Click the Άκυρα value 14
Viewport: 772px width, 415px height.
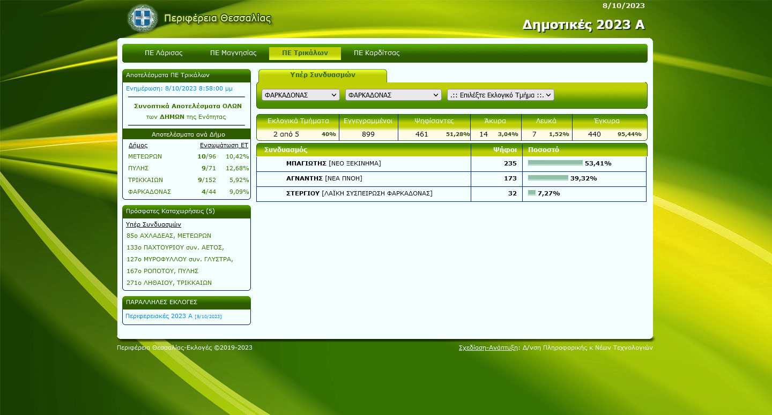(x=484, y=134)
